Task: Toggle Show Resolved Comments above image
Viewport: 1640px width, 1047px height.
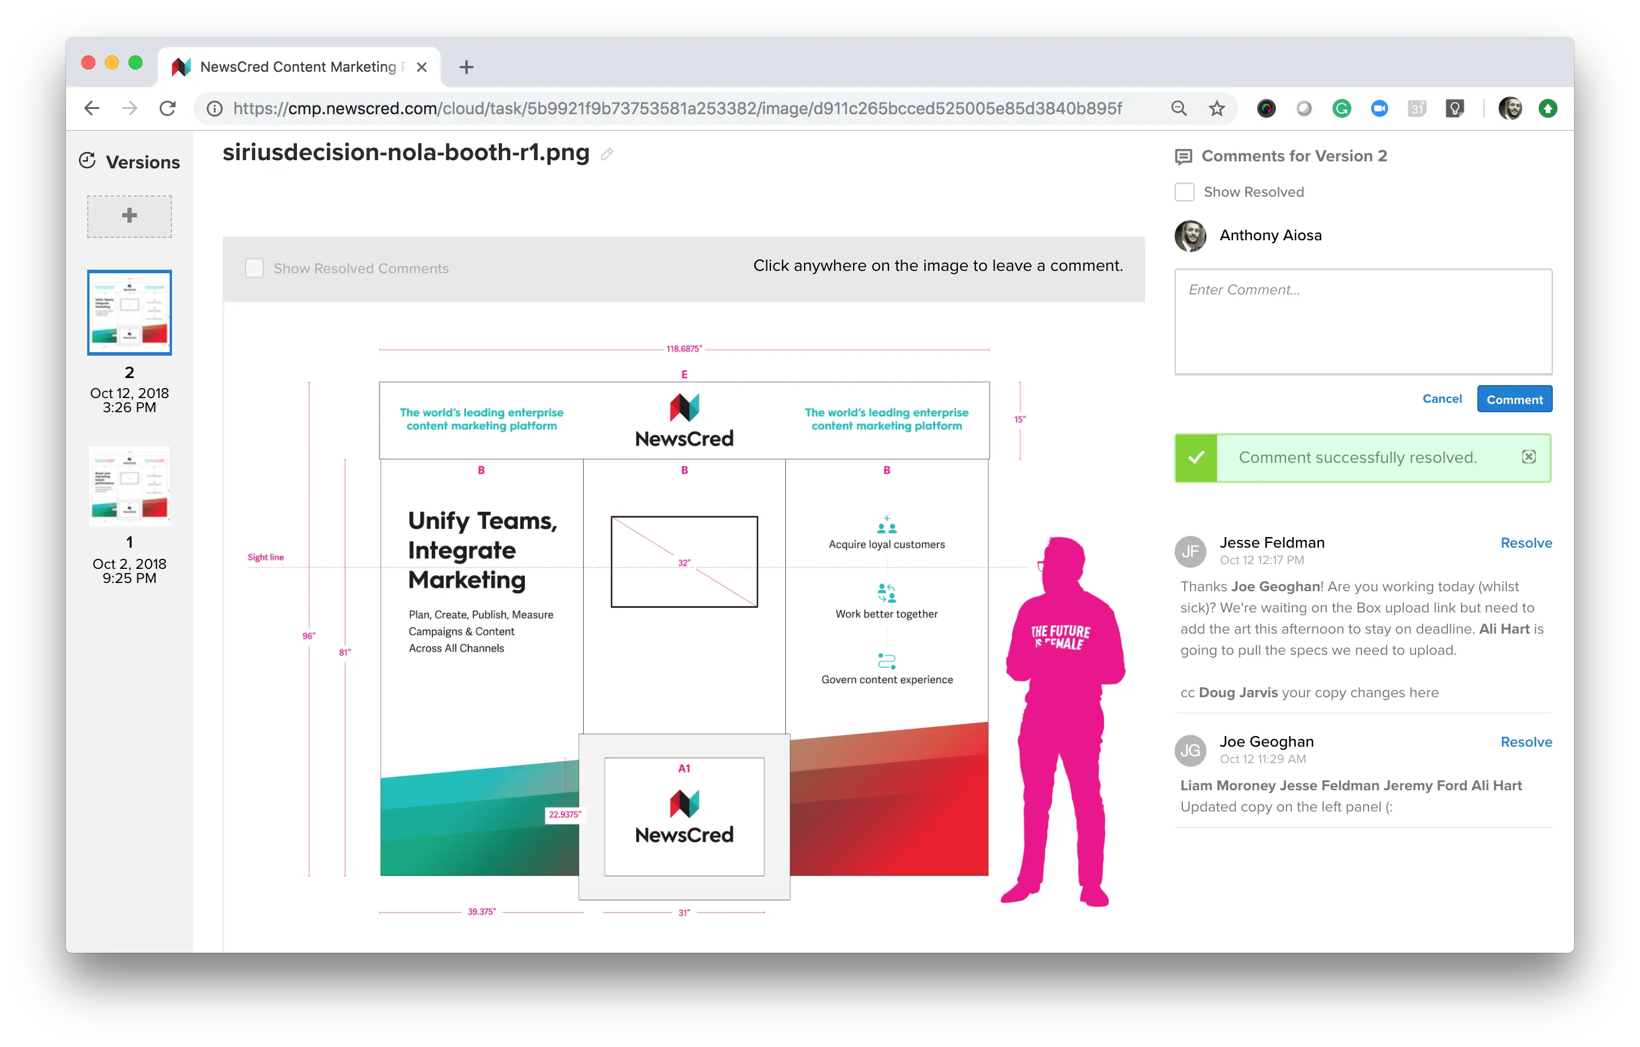Action: point(254,268)
